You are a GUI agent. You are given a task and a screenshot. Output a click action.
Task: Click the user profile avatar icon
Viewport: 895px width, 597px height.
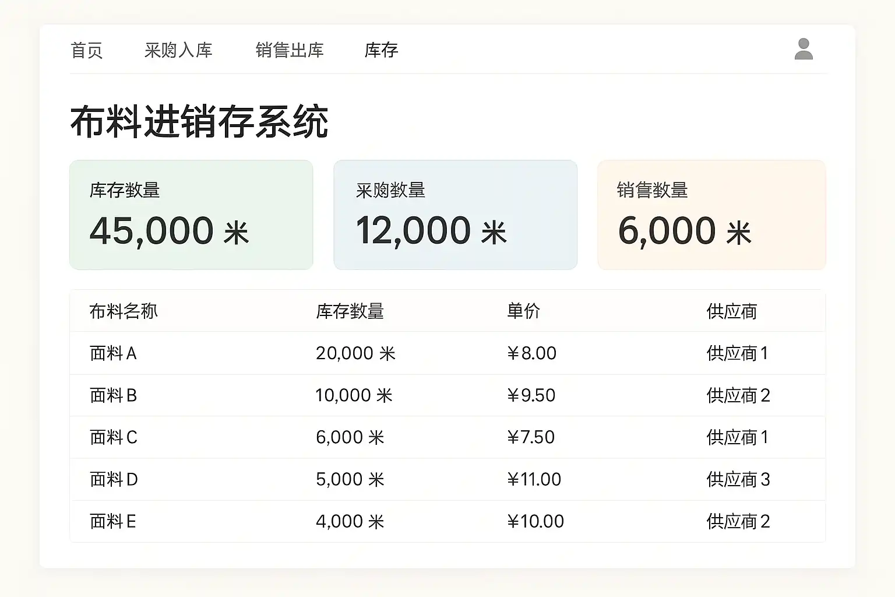[804, 49]
